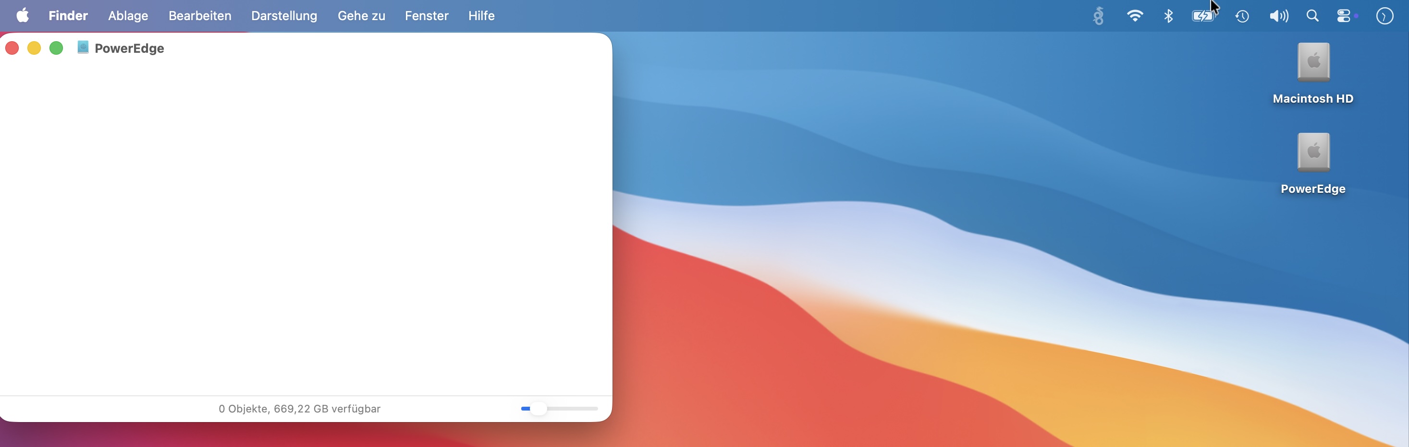The height and width of the screenshot is (447, 1409).
Task: Select the Macintosh HD desktop drive
Action: (1313, 63)
